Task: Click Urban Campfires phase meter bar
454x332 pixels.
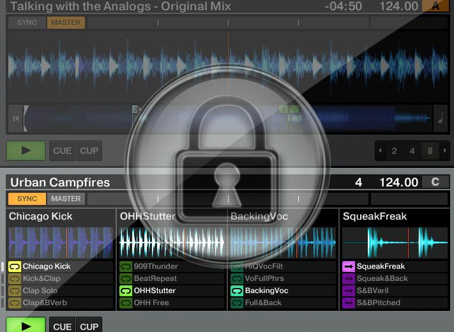Action: [x=228, y=199]
